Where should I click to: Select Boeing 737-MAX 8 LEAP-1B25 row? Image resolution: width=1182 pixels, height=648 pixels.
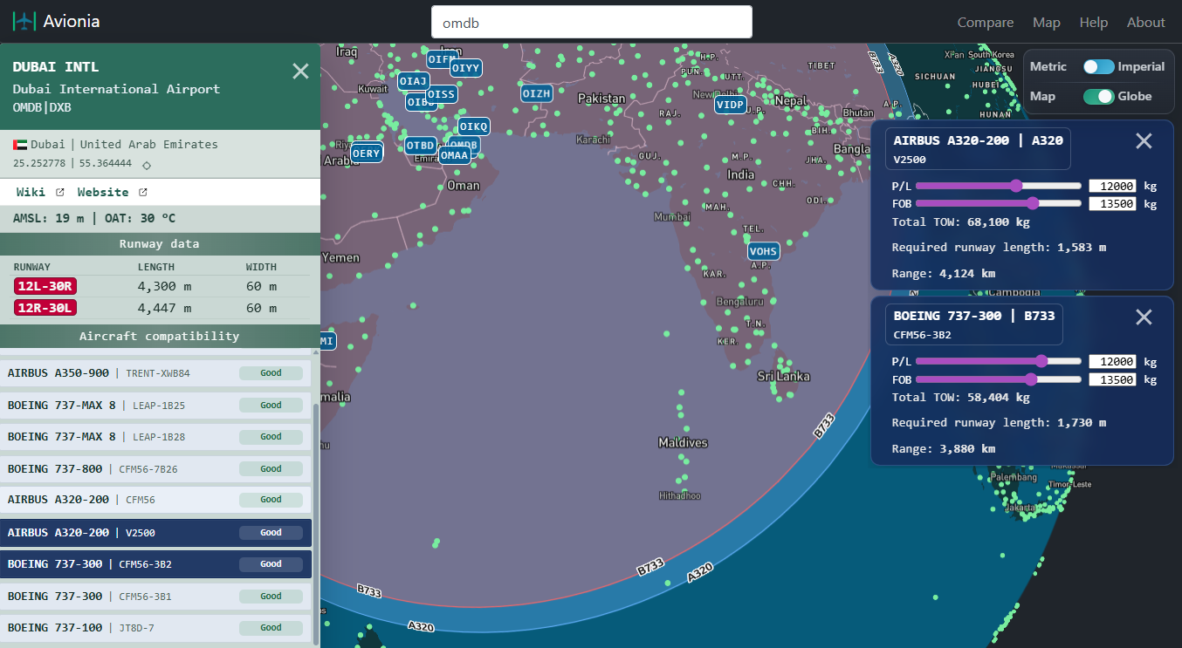tap(155, 405)
